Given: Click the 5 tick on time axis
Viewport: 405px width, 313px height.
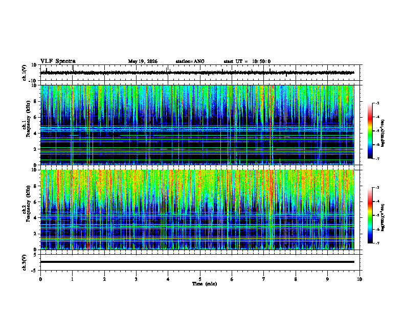Looking at the screenshot, I should point(200,279).
